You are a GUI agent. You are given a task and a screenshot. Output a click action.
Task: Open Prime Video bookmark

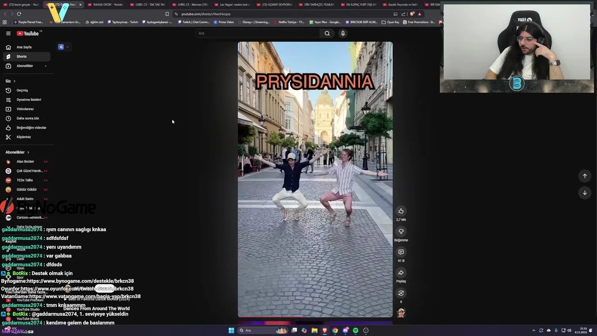pos(223,22)
